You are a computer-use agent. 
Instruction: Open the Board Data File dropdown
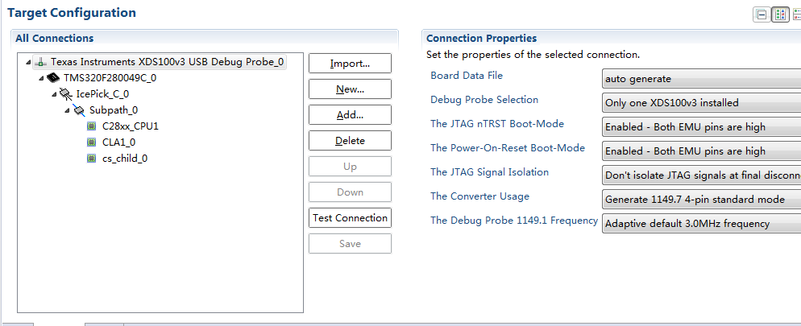click(x=701, y=79)
